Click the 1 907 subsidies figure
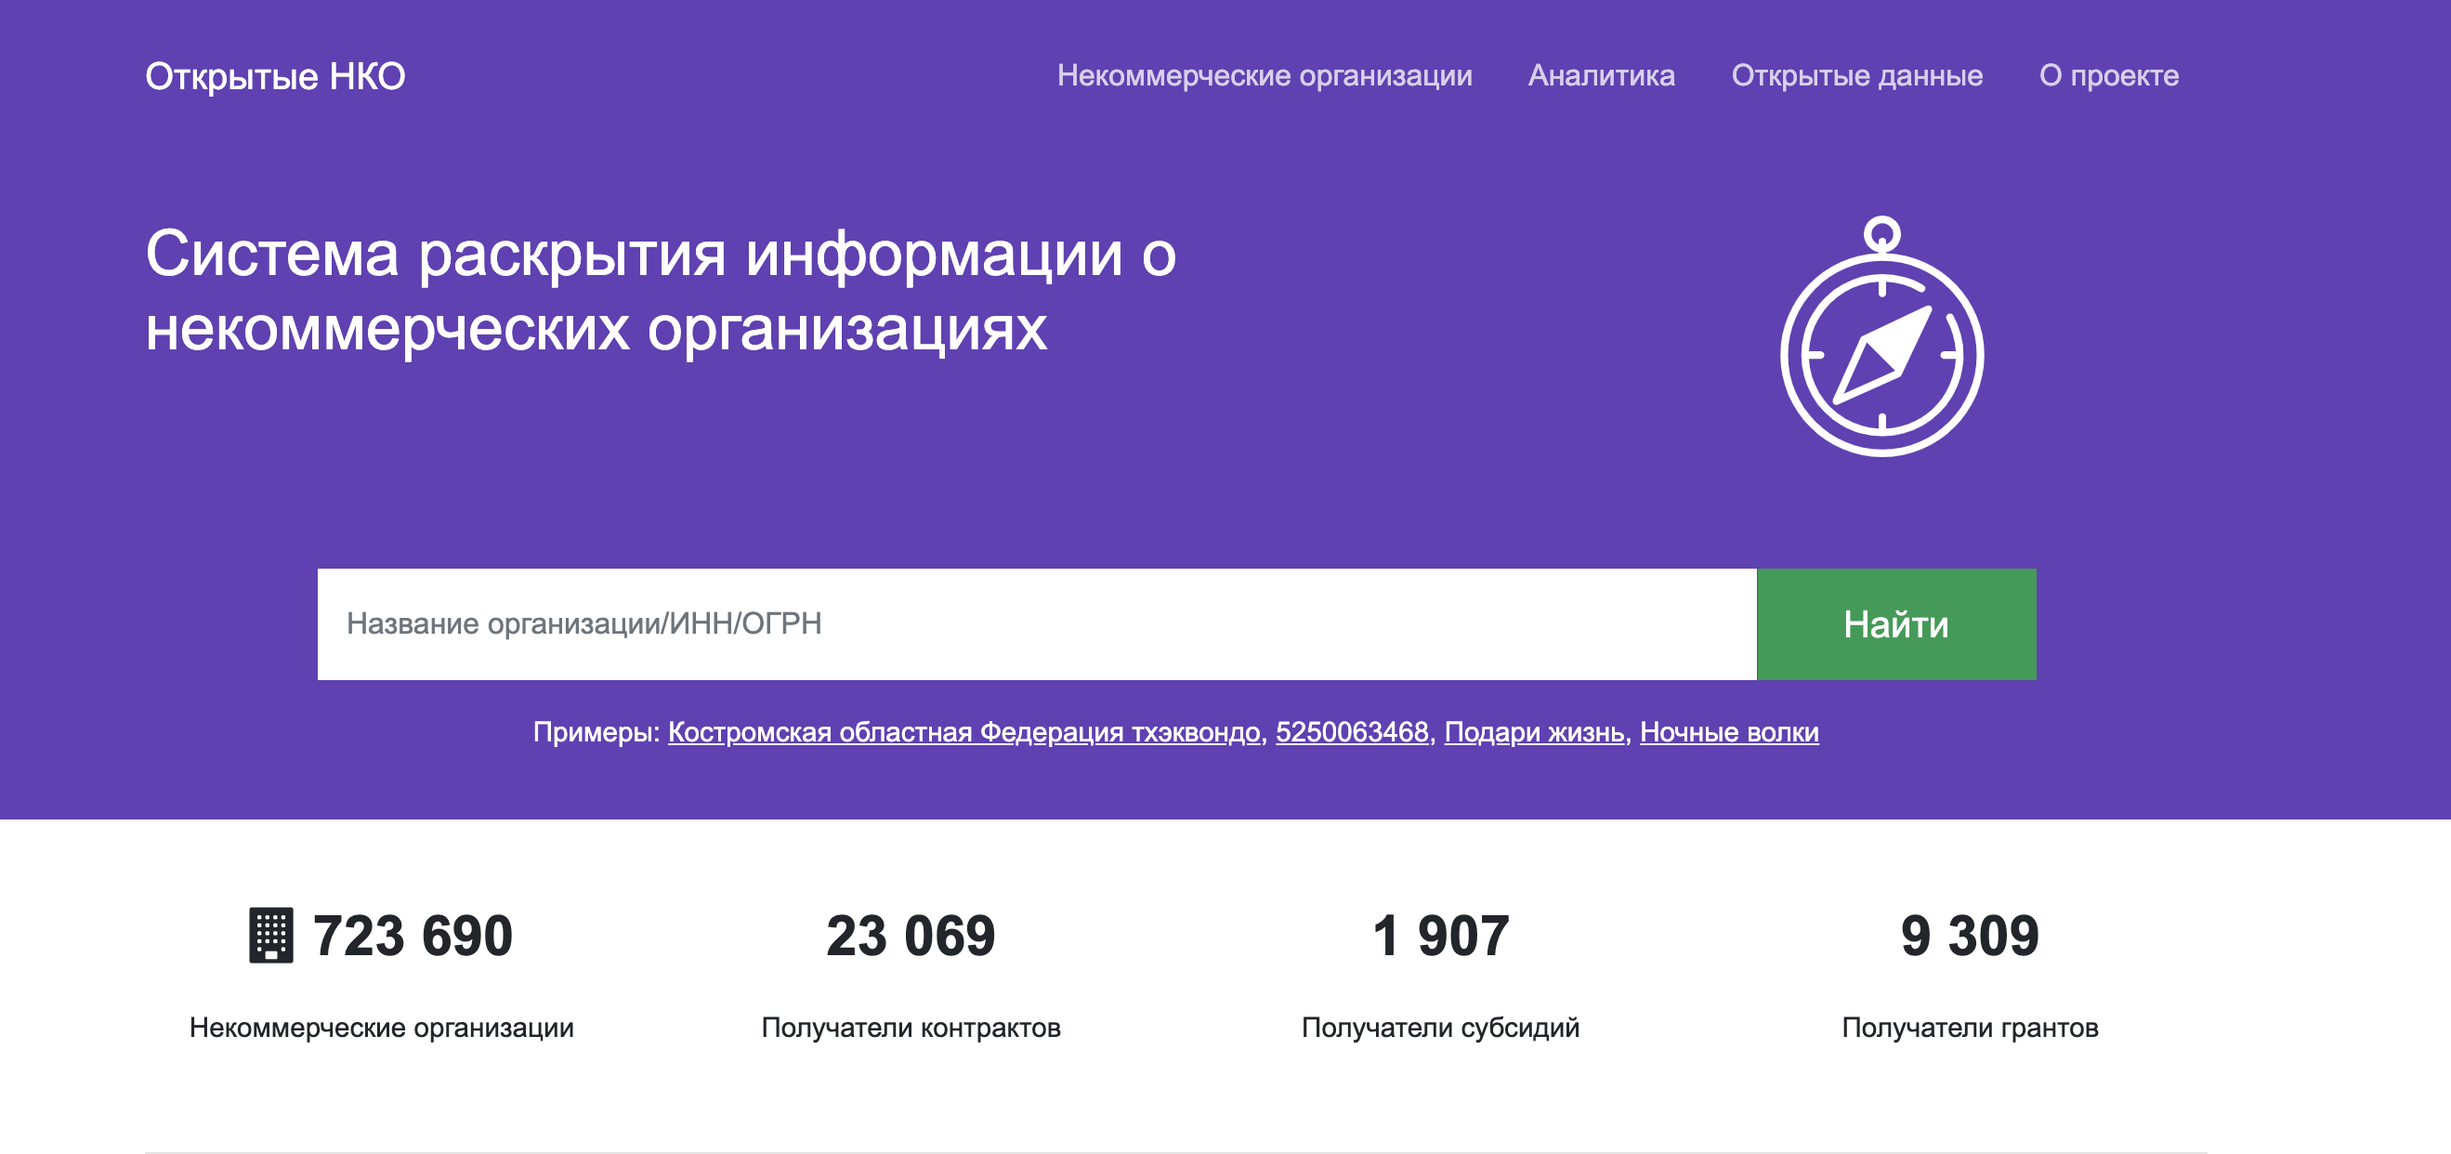This screenshot has height=1154, width=2451. pyautogui.click(x=1439, y=936)
